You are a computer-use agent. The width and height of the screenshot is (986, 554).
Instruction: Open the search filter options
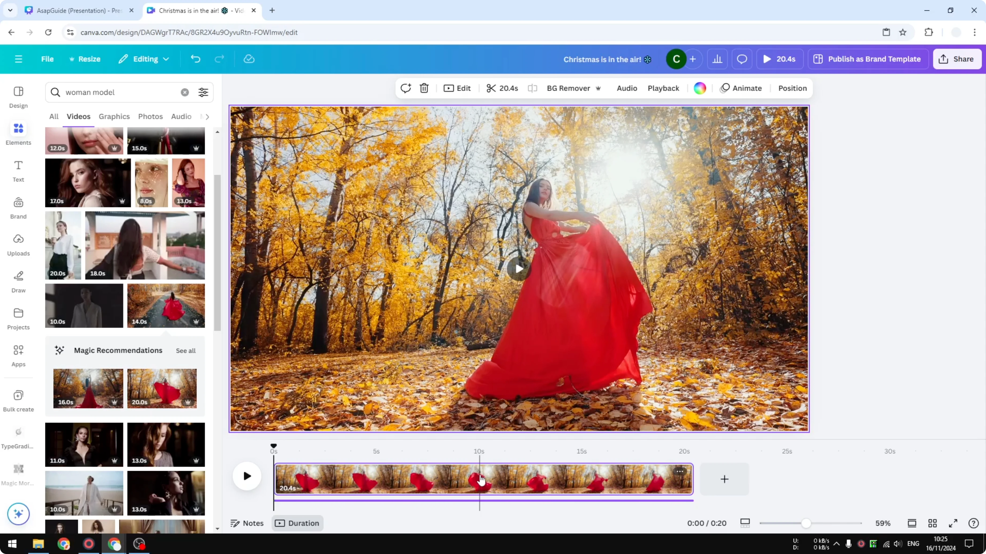tap(203, 92)
